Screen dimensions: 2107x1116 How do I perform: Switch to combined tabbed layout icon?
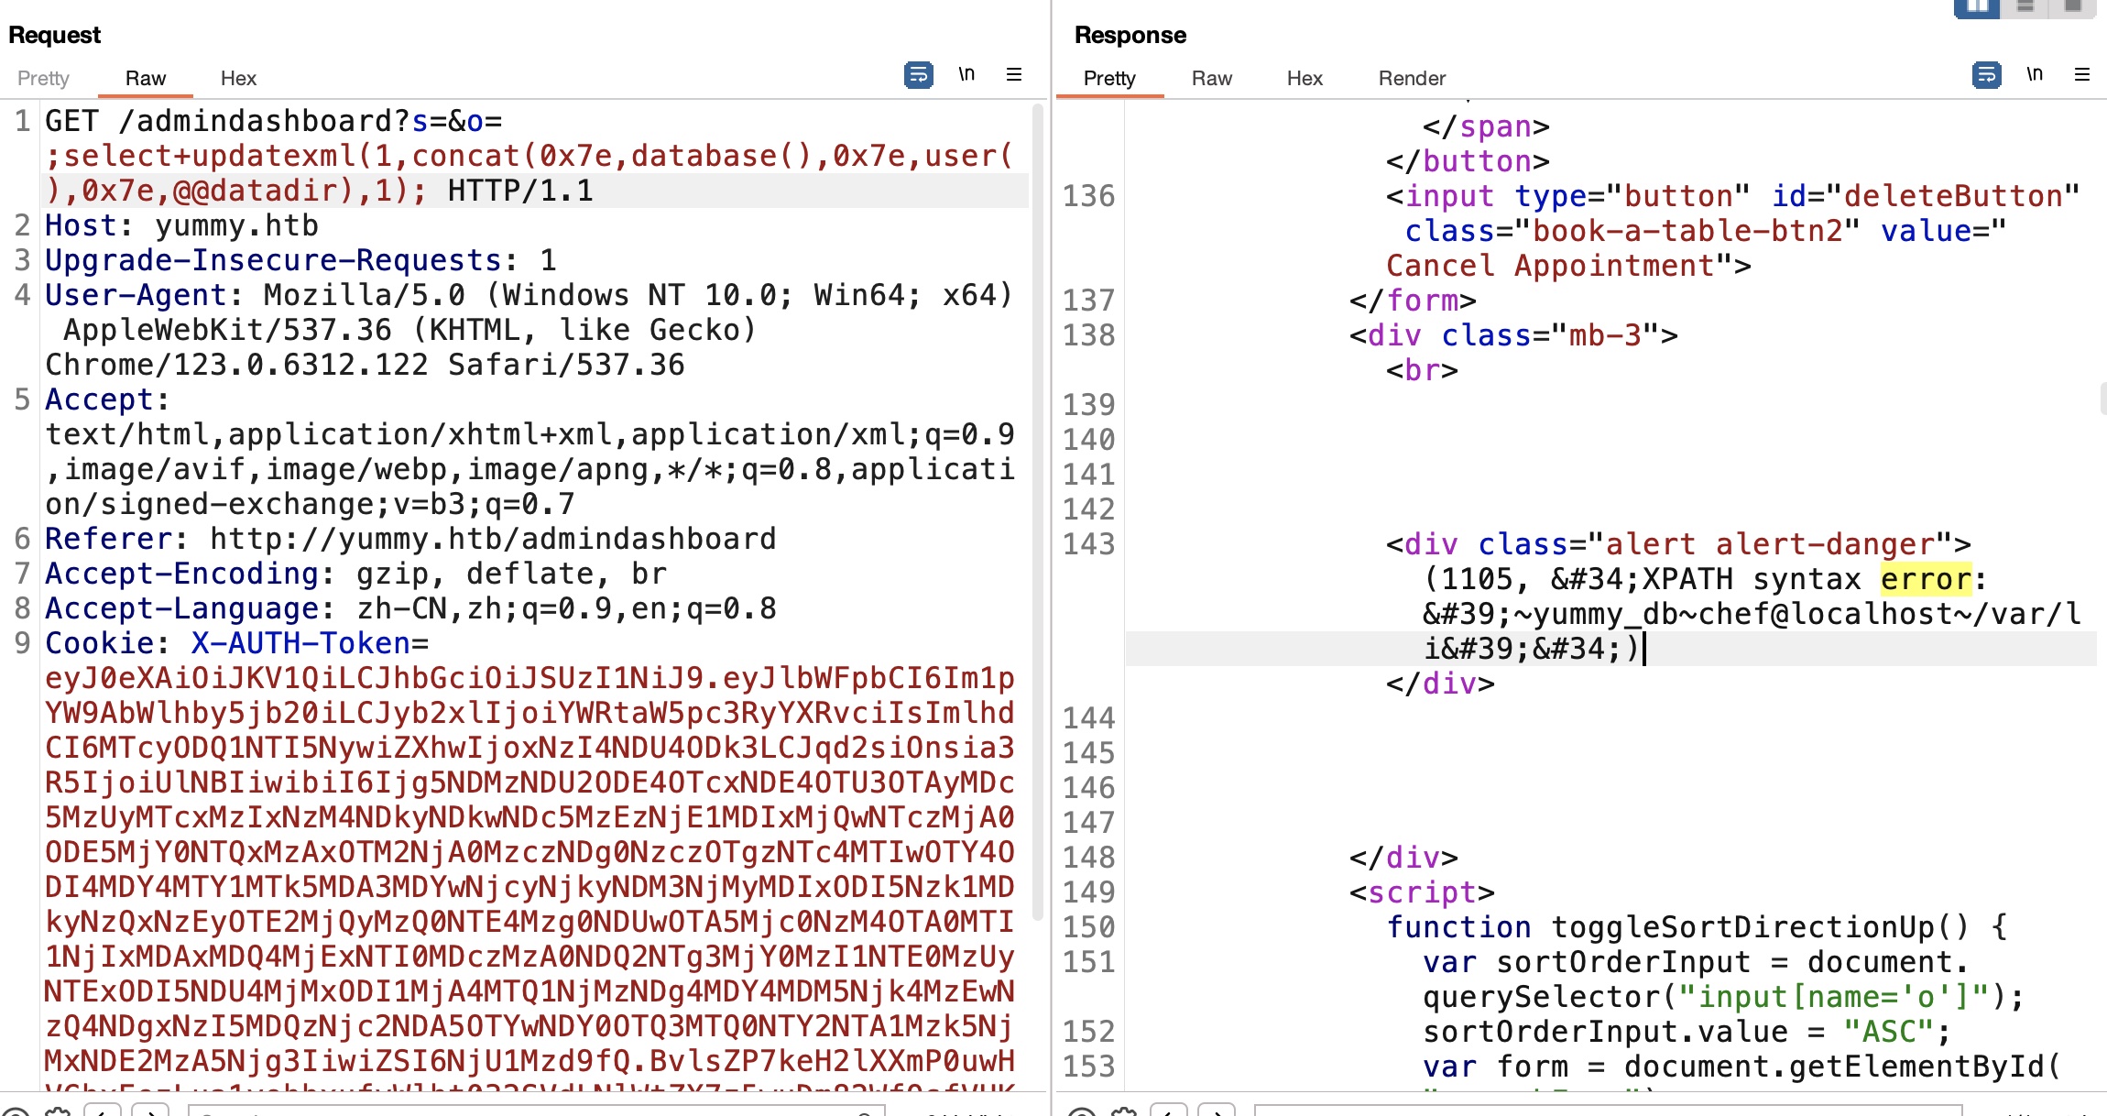(2072, 6)
